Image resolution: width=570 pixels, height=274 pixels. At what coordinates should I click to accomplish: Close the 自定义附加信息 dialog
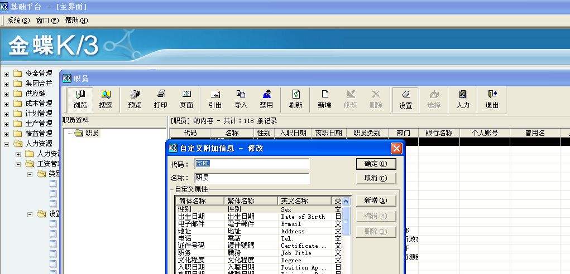(396, 149)
